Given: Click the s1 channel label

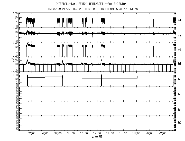Looking at the screenshot, I should pos(180,20).
